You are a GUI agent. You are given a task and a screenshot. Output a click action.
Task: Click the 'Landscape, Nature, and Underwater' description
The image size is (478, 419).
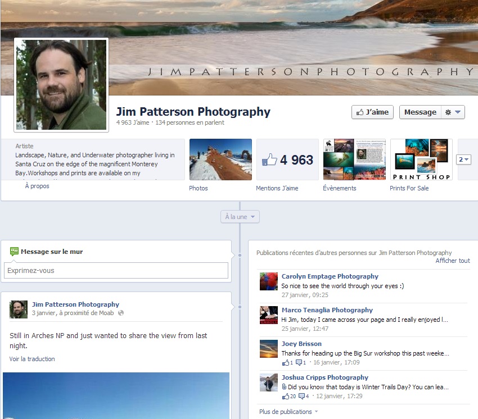(95, 164)
